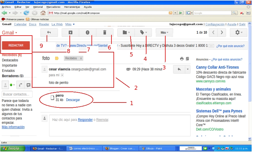Reply using the arrow button beside the timestamp
This screenshot has height=152, width=253.
click(x=179, y=69)
